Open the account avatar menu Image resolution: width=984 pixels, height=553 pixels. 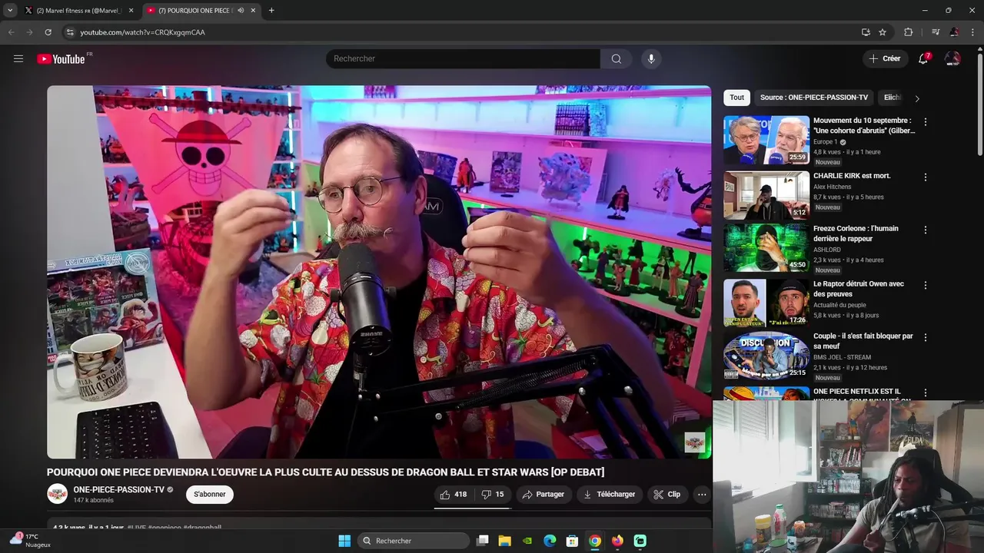pos(952,58)
